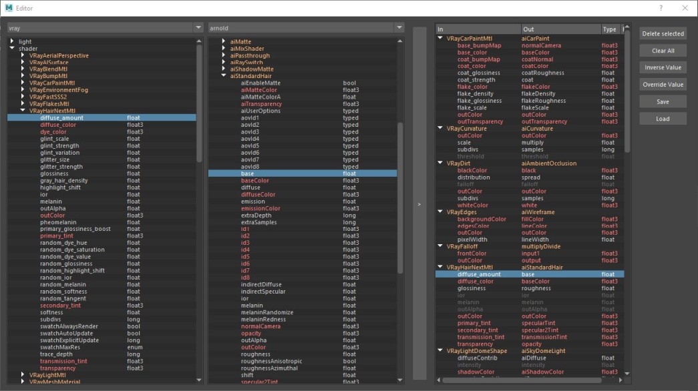Select coat_glossiness mapping row
Image resolution: width=698 pixels, height=391 pixels.
pos(530,73)
